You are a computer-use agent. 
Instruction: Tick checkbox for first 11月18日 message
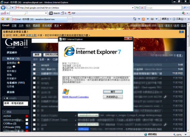click(x=34, y=87)
